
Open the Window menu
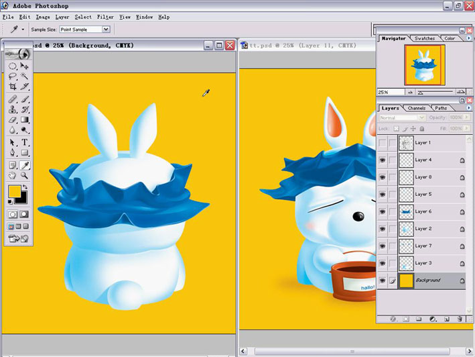click(x=144, y=17)
